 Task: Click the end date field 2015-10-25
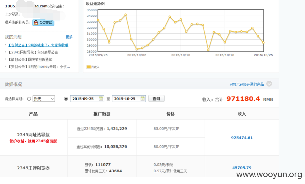coord(129,99)
